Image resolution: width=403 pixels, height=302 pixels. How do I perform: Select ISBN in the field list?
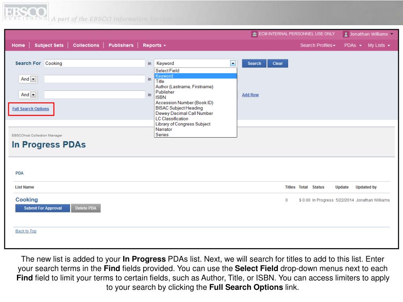tap(195, 98)
